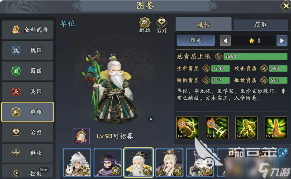This screenshot has height=179, width=291.
Task: Switch to the 属性 tab
Action: coord(204,24)
